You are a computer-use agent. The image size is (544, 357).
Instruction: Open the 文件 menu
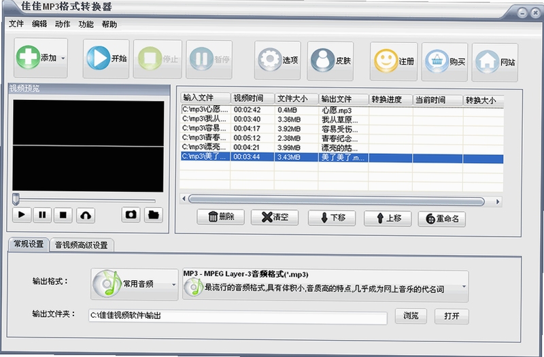click(x=16, y=24)
